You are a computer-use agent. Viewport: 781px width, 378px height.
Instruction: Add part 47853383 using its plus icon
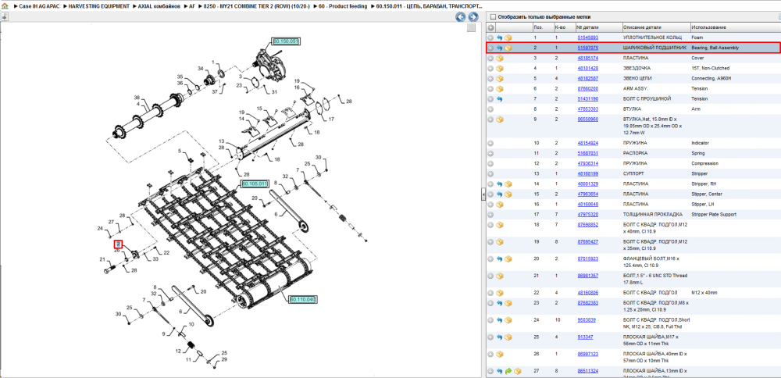pyautogui.click(x=490, y=109)
